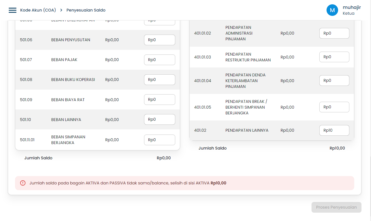The image size is (371, 221).
Task: Click the warning icon in the balance alert
Action: [x=23, y=183]
